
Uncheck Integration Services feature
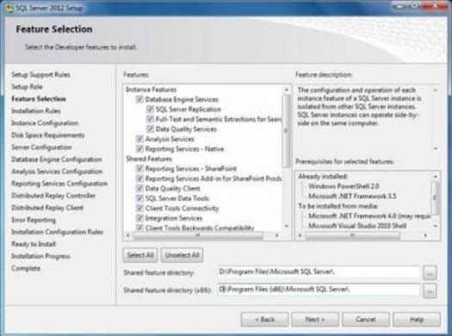(139, 218)
